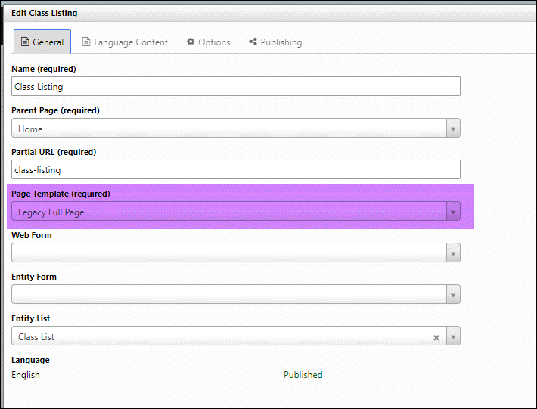Click the Published status text
537x409 pixels.
point(303,375)
